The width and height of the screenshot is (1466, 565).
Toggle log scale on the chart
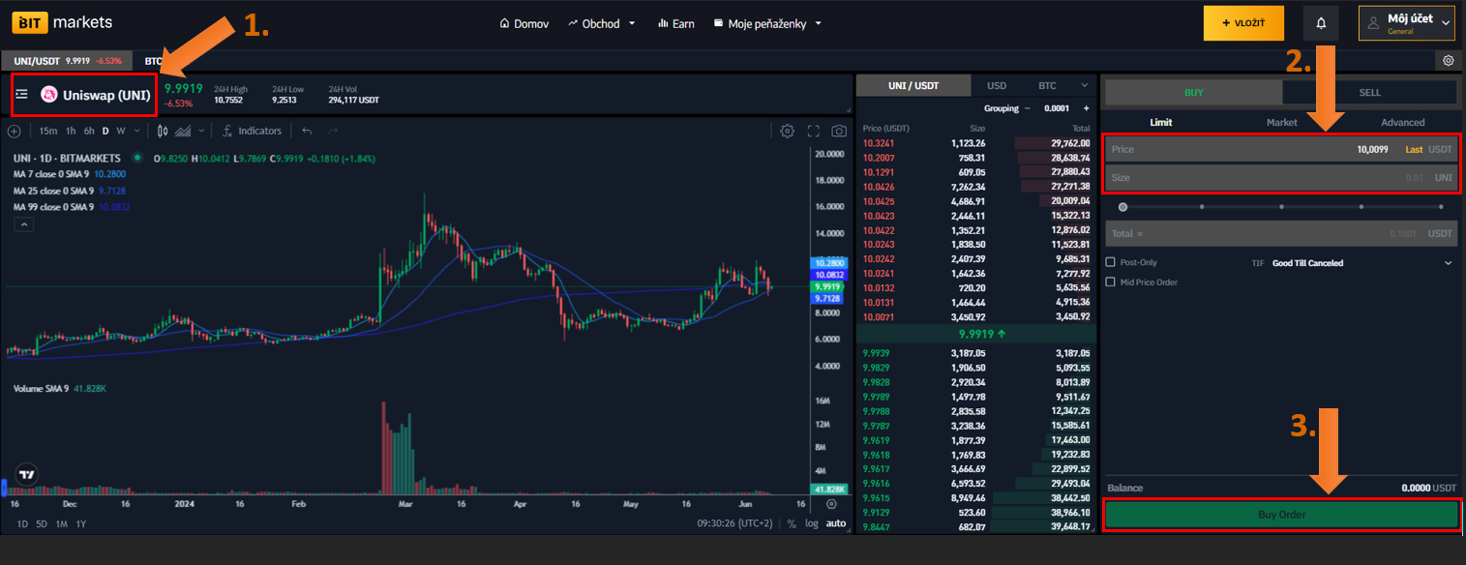click(x=811, y=523)
